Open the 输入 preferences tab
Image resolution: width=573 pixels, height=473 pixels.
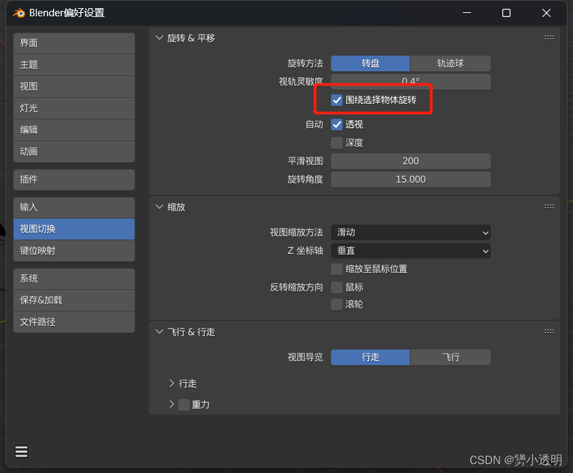(74, 208)
